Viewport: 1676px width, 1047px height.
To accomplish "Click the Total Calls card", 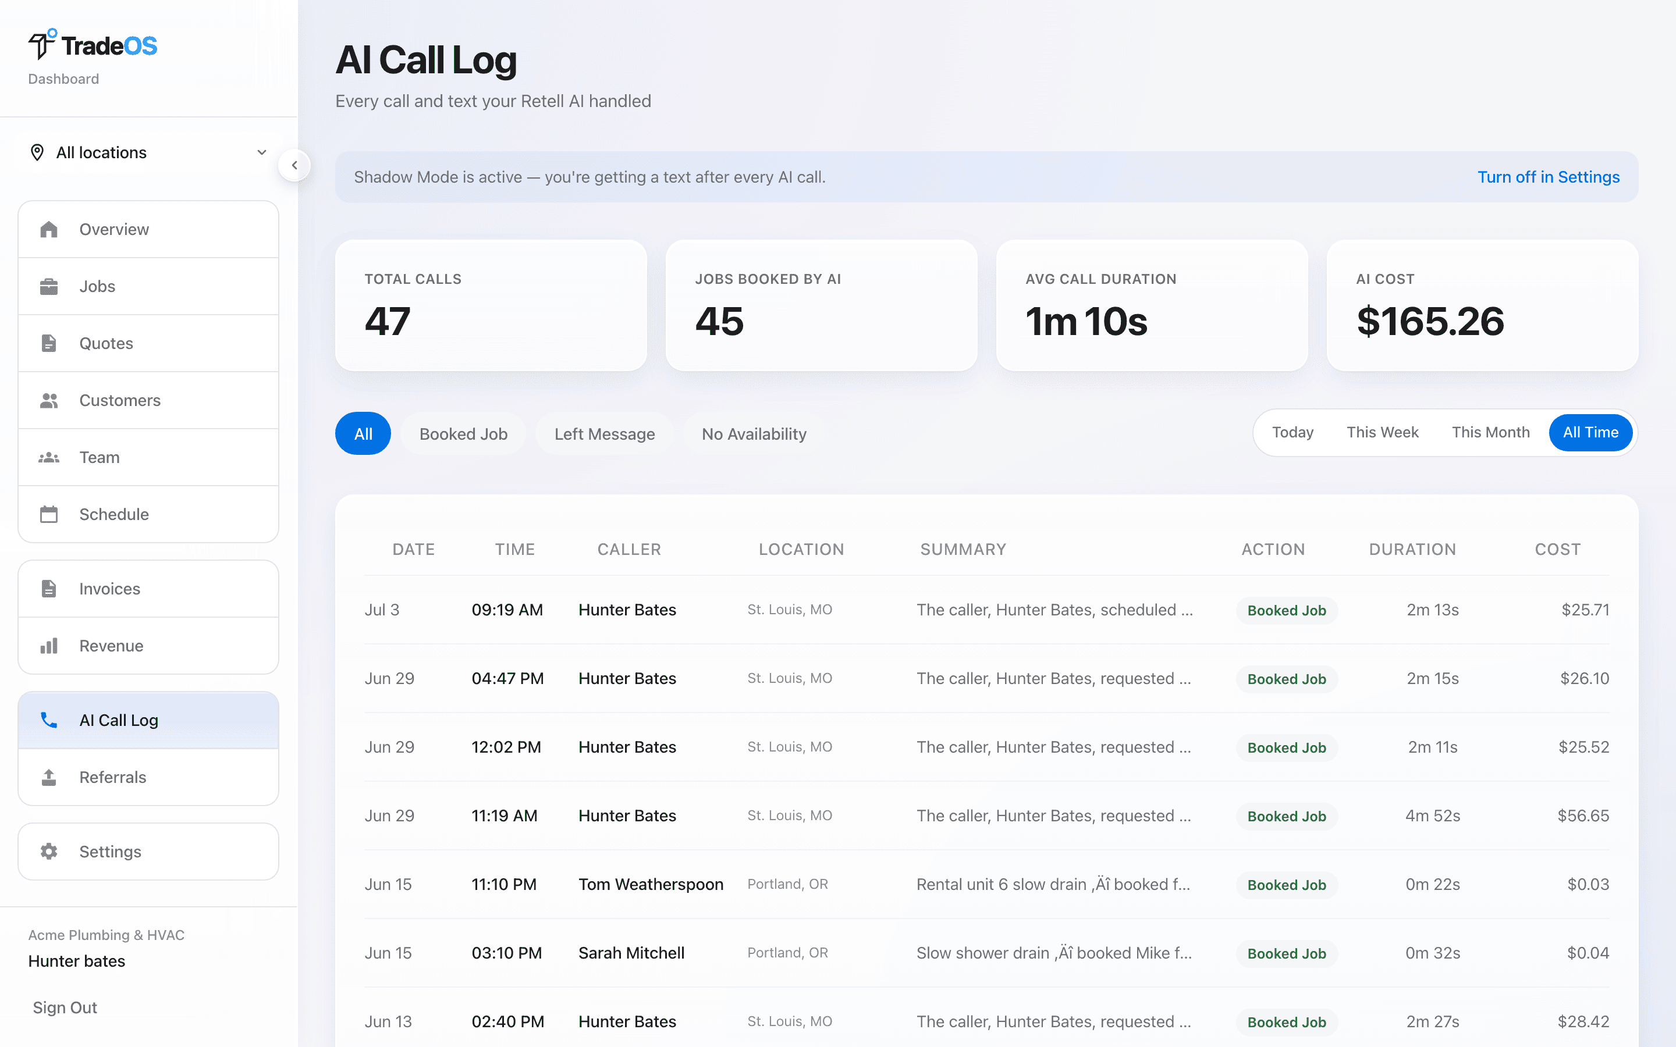I will tap(491, 305).
